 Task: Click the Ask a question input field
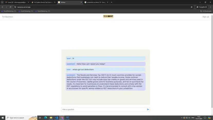(x=103, y=109)
